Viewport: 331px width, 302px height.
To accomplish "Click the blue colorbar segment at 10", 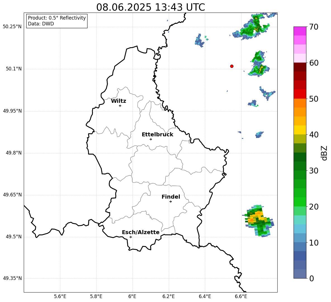I will click(300, 247).
